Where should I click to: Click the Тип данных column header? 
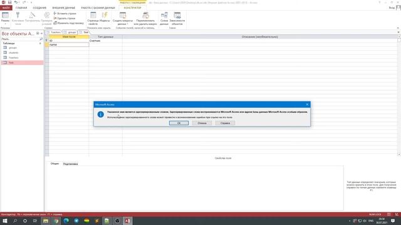click(x=106, y=37)
